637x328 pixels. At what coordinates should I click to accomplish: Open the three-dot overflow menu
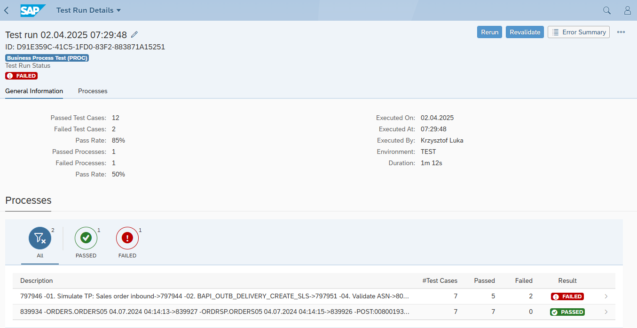click(621, 32)
